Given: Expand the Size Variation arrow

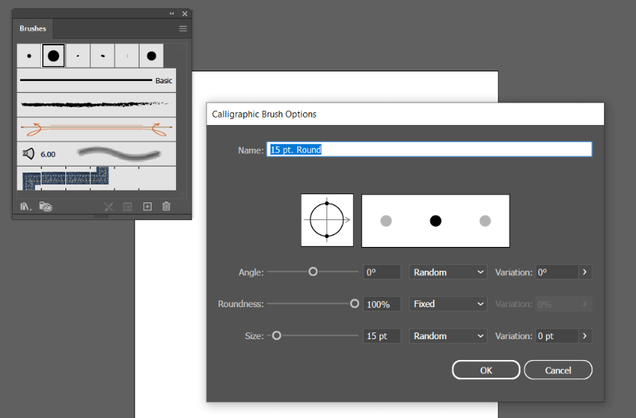Looking at the screenshot, I should tap(585, 336).
